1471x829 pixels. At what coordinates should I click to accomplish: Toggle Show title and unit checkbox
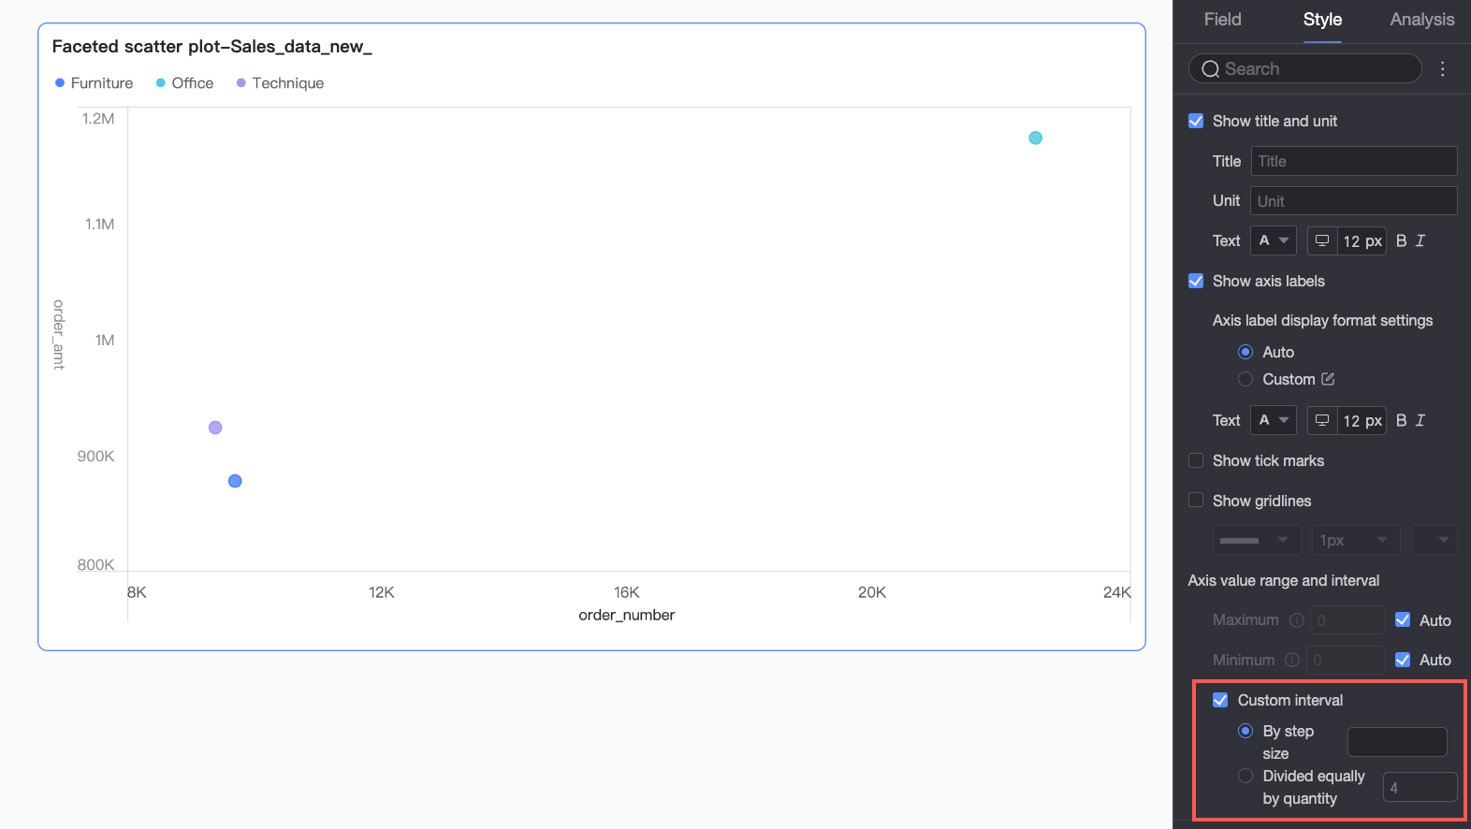pyautogui.click(x=1196, y=121)
